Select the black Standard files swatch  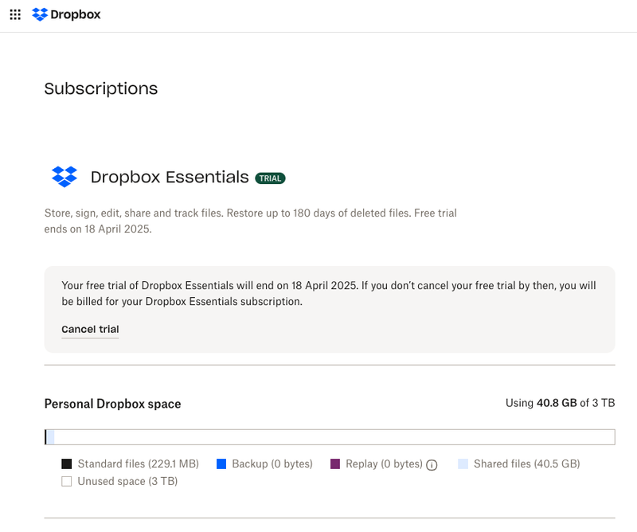[67, 464]
